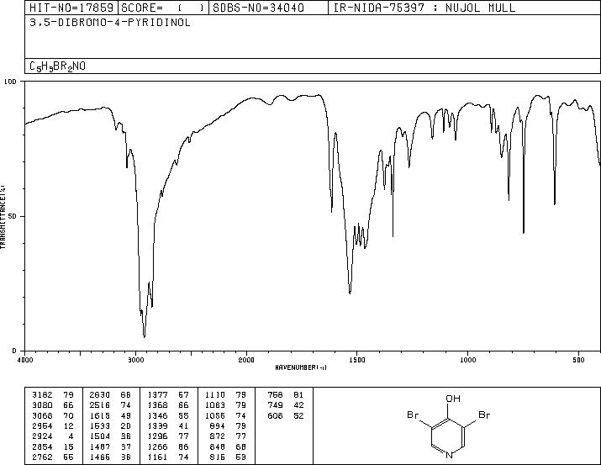Screen dimensions: 601x465
Task: Select peak table entry 1339
Action: point(168,425)
